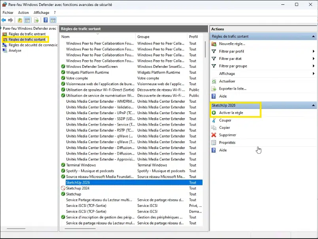318x239 pixels.
Task: Click the blocked icon beside Sketchup 2024
Action: 63,188
